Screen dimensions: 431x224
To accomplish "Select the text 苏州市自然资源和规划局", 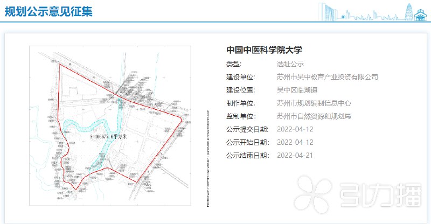I will 314,116.
